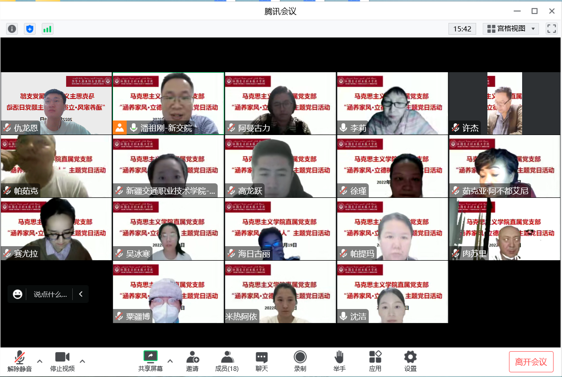Expand audio options arrow beside 解除静音

pos(40,361)
